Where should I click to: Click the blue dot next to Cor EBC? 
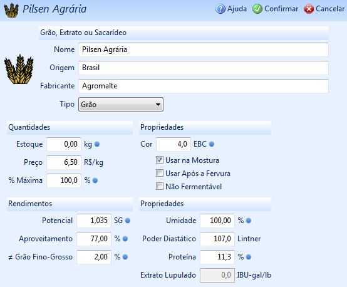[212, 144]
